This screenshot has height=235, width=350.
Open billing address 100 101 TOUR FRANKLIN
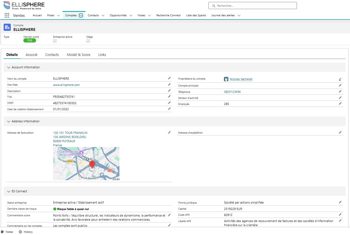[x=70, y=133]
